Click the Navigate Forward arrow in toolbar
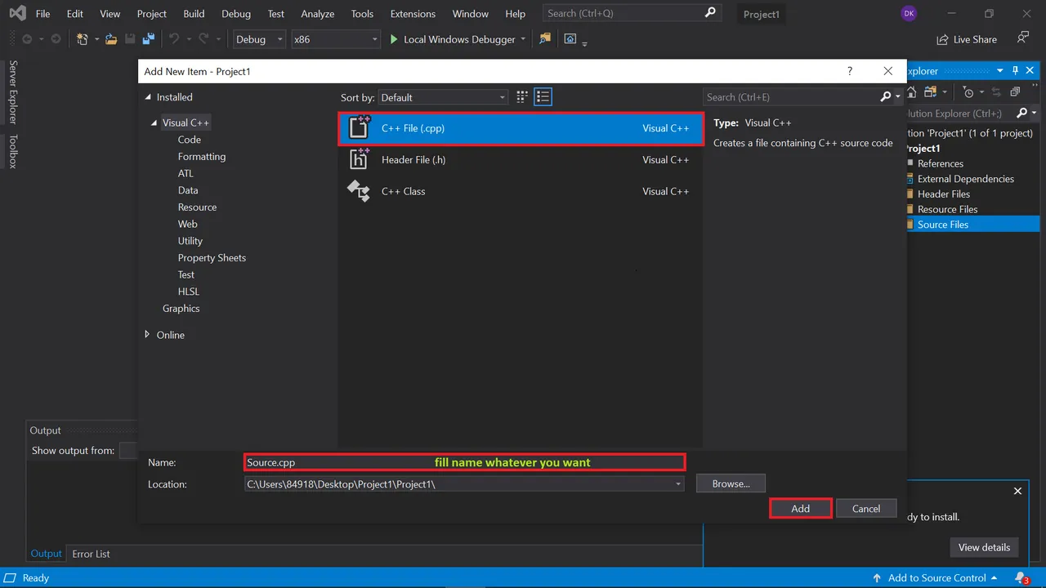The width and height of the screenshot is (1046, 588). point(56,39)
